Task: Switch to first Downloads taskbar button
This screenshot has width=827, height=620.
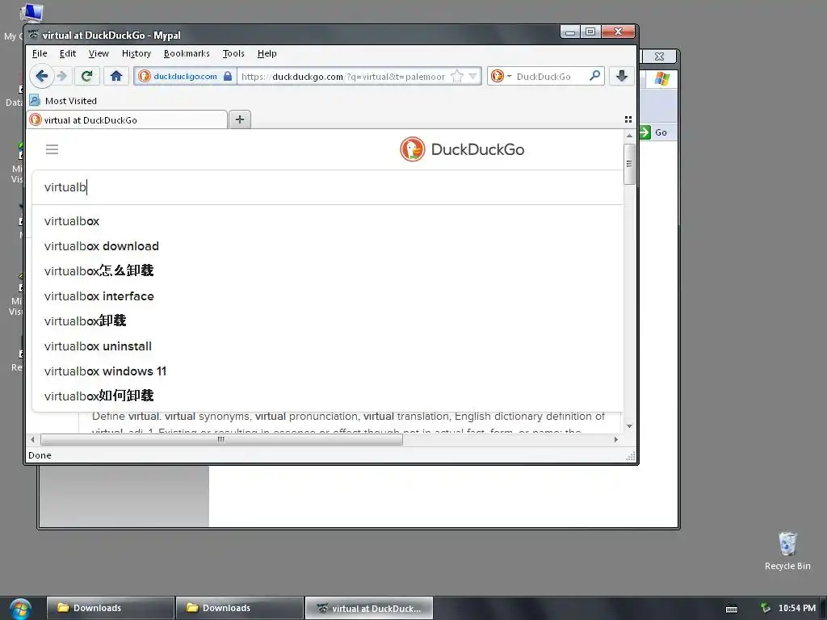Action: point(110,608)
